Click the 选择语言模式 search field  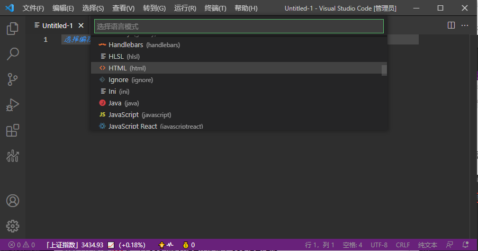click(239, 26)
